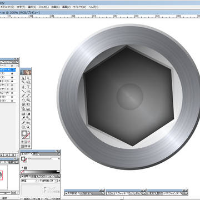Select the Direct Selection tool
Screen dimensions: 200x200
pyautogui.click(x=28, y=78)
